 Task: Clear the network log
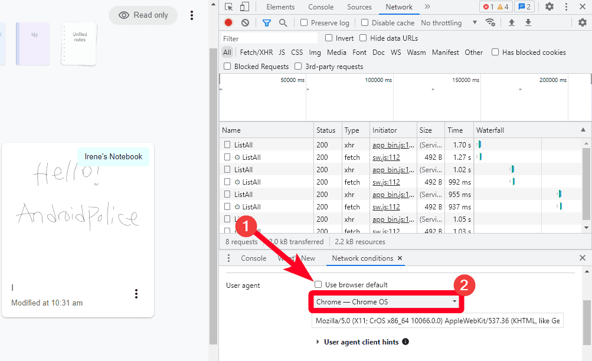(245, 23)
